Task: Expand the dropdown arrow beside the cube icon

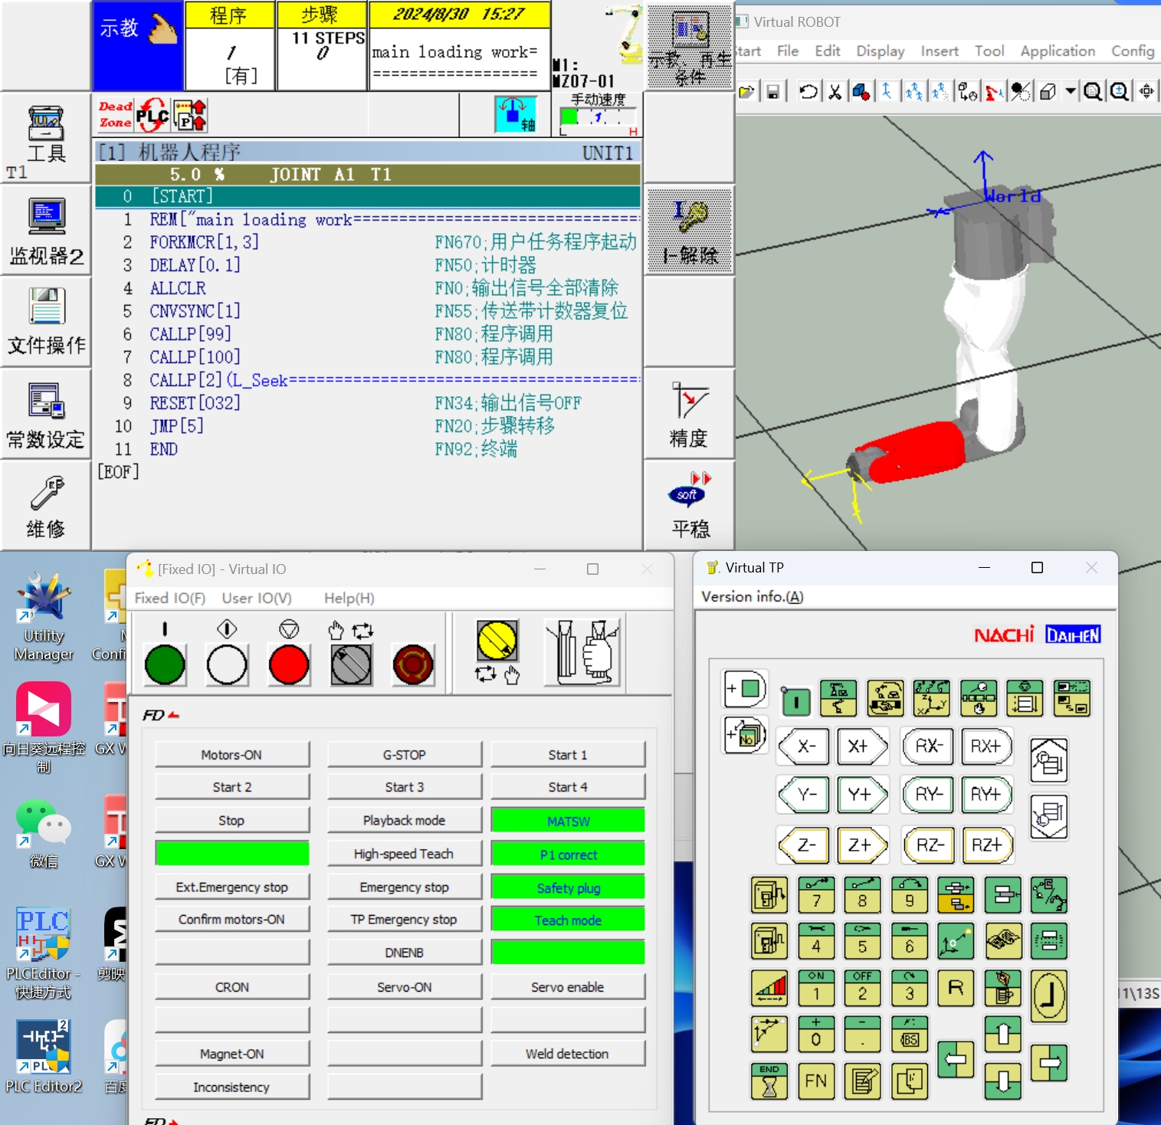Action: tap(1071, 91)
